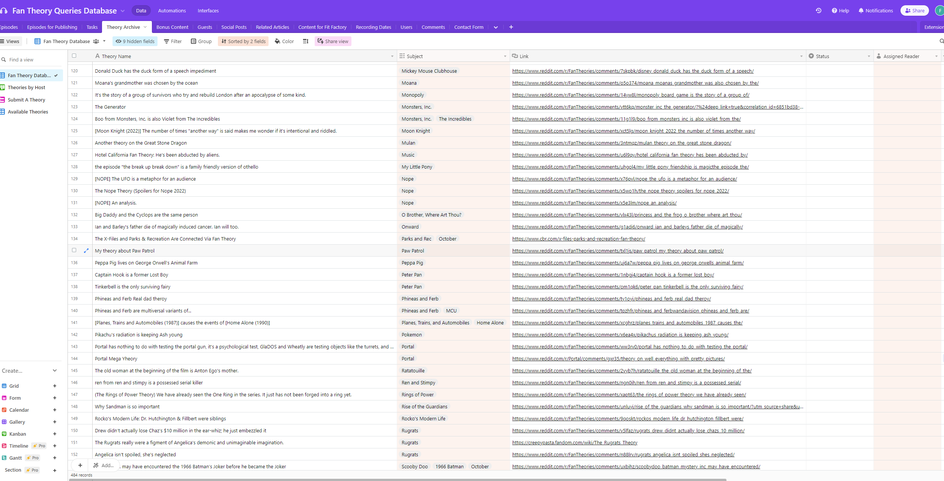944x481 pixels.
Task: Add a new Section
Action: pyautogui.click(x=55, y=470)
